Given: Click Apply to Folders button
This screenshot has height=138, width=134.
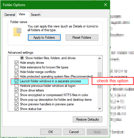Looking at the screenshot, I should [44, 38].
